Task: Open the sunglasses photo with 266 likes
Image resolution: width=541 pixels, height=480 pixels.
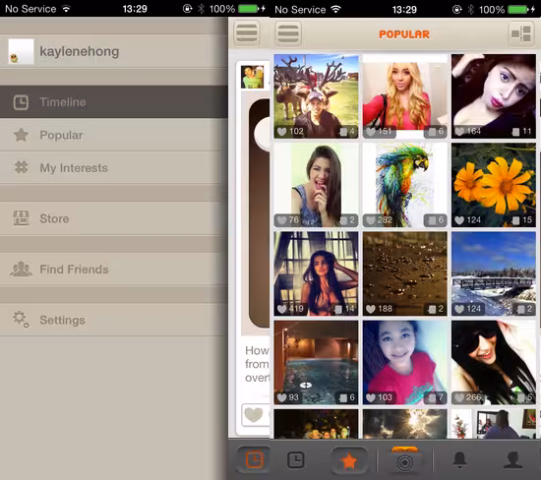Action: click(x=494, y=362)
